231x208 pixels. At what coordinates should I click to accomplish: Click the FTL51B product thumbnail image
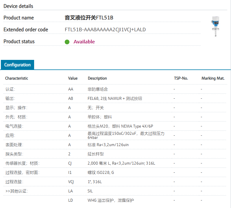pyautogui.click(x=215, y=27)
